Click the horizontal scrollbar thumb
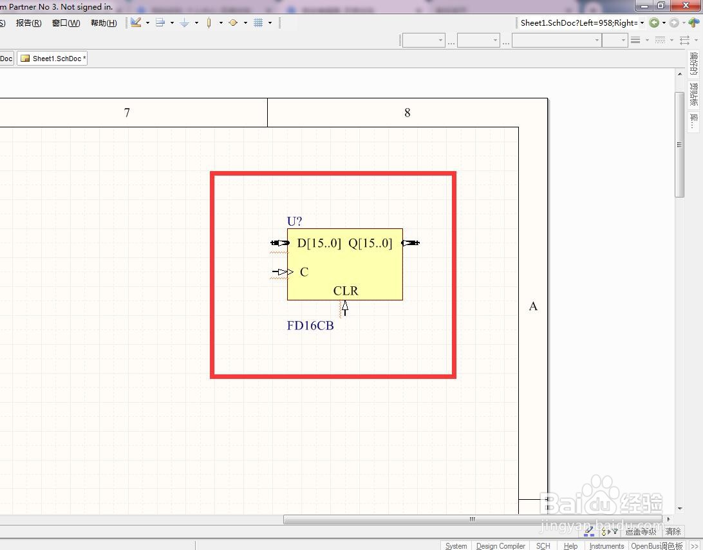The width and height of the screenshot is (703, 550). click(473, 520)
